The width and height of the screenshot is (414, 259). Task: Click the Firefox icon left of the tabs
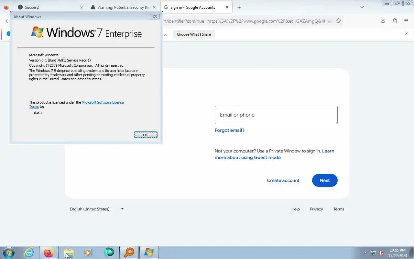point(6,7)
